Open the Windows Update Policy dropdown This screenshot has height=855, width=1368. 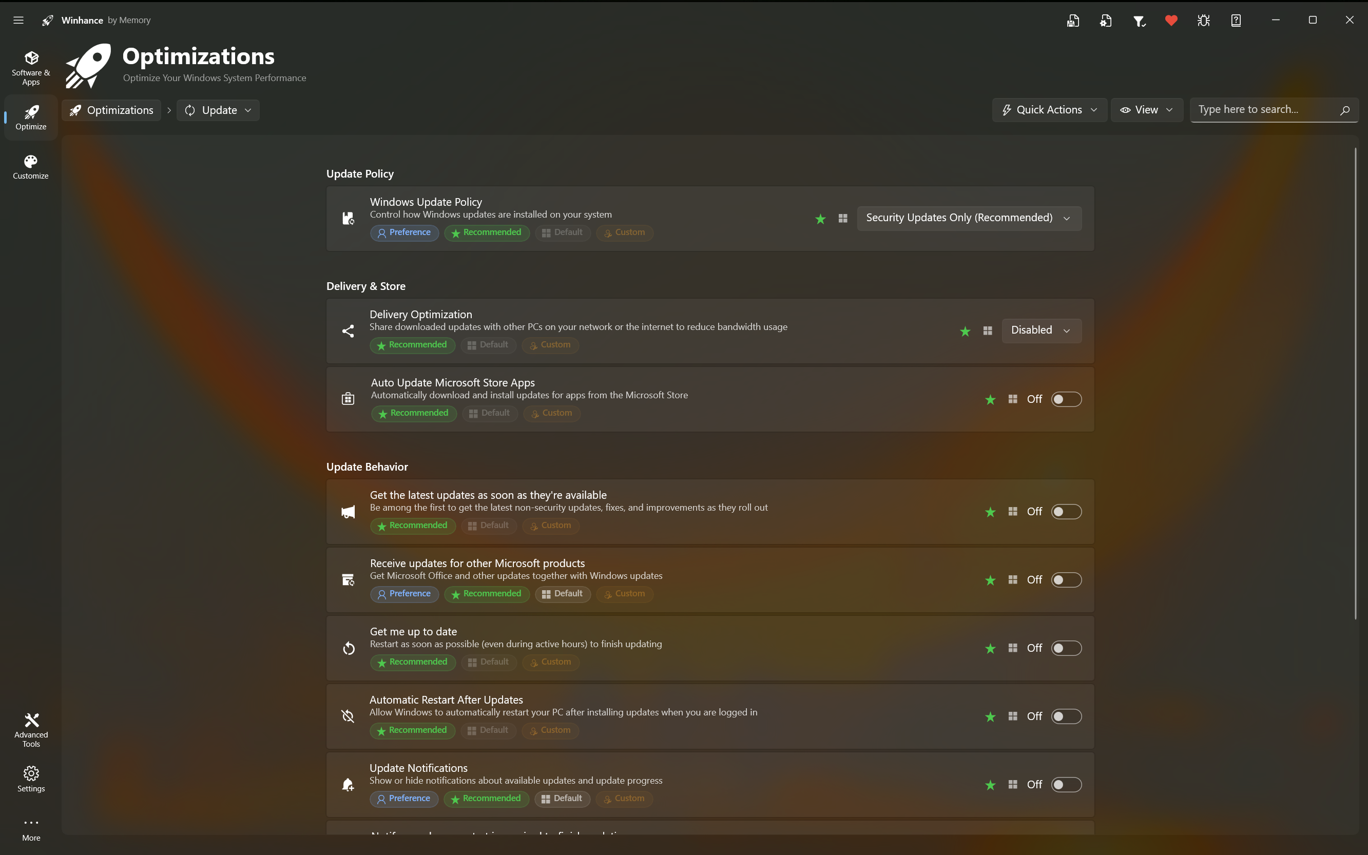click(969, 218)
